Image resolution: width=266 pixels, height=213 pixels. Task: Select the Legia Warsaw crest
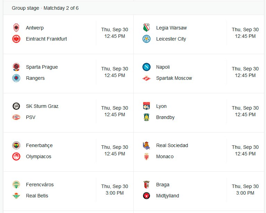147,28
